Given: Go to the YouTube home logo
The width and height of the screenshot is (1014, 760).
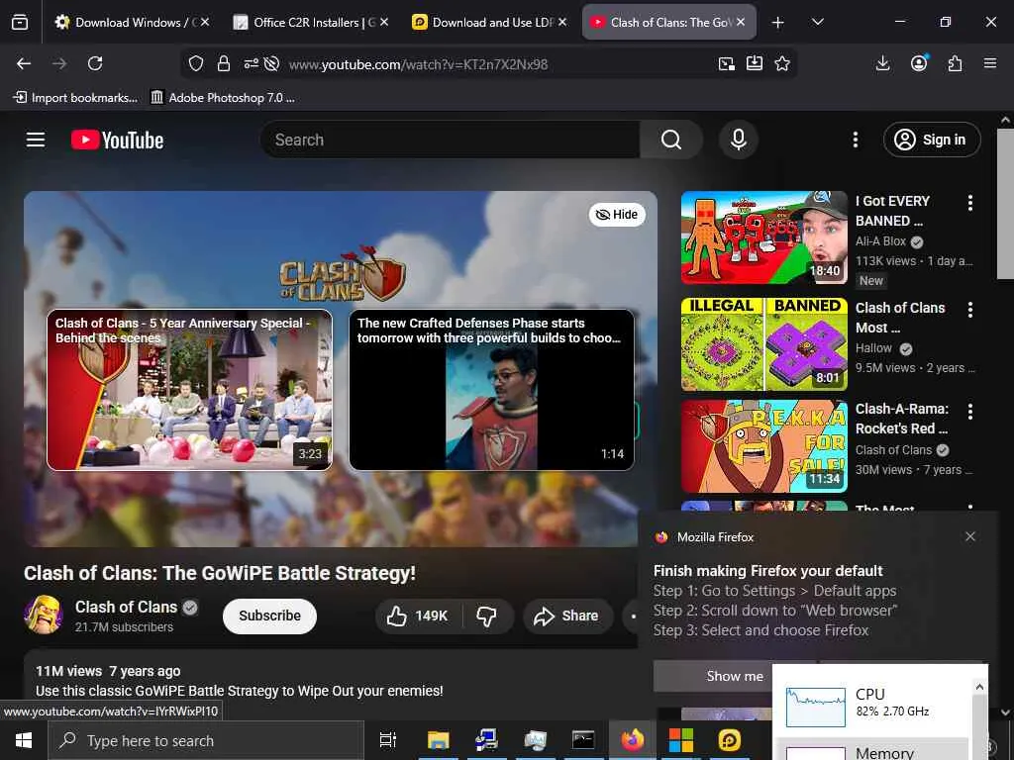Looking at the screenshot, I should pyautogui.click(x=117, y=140).
